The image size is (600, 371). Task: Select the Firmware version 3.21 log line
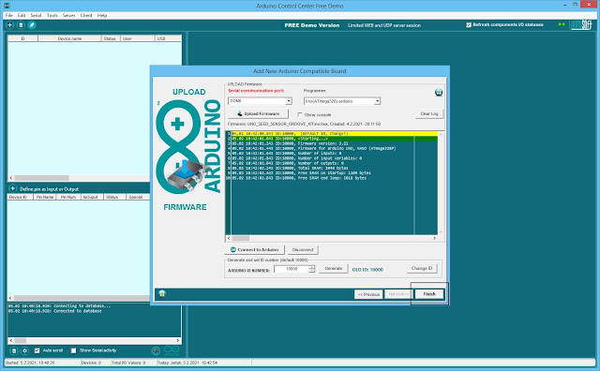click(290, 143)
